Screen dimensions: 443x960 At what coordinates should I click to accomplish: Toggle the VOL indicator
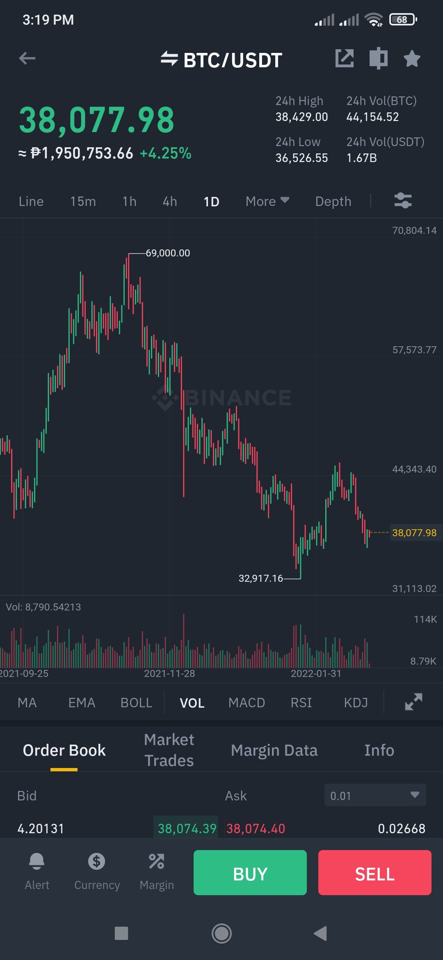click(x=192, y=703)
